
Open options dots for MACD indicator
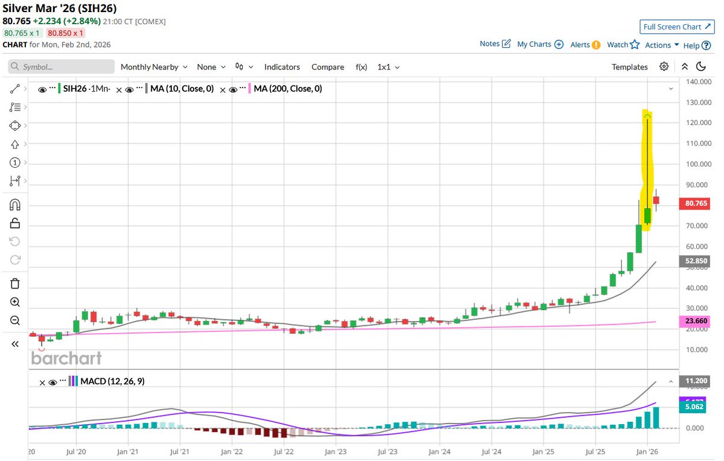[62, 381]
